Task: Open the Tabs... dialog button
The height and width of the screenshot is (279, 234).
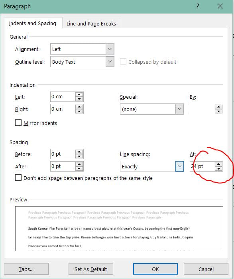Action: [x=26, y=269]
